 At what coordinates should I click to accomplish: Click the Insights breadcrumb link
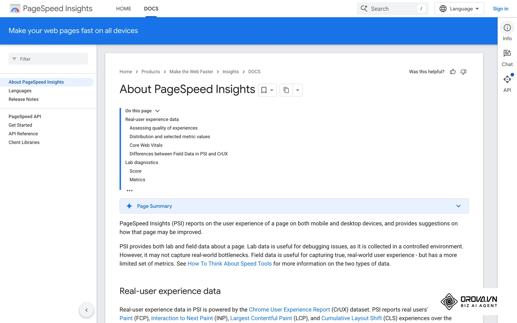click(x=231, y=72)
